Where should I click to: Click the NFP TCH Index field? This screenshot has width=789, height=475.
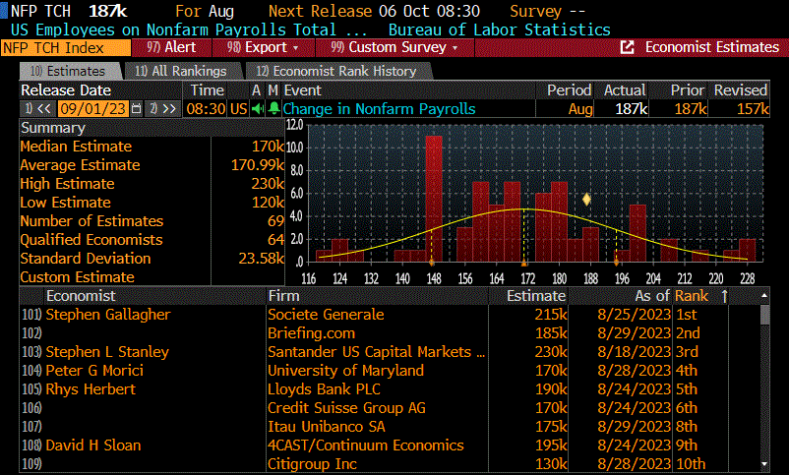(65, 48)
